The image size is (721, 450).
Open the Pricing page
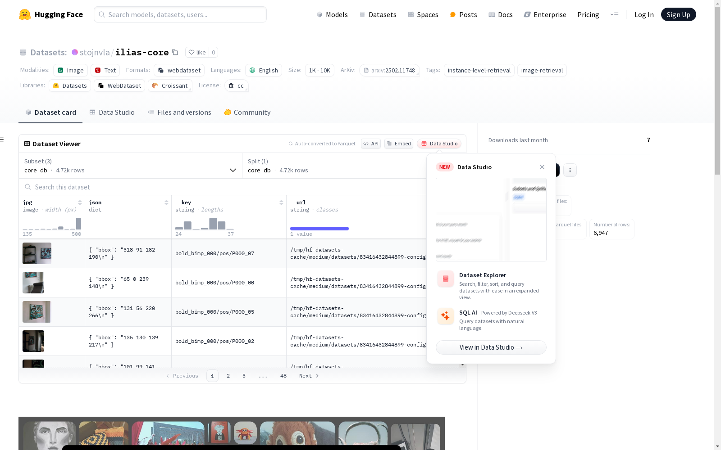tap(588, 14)
